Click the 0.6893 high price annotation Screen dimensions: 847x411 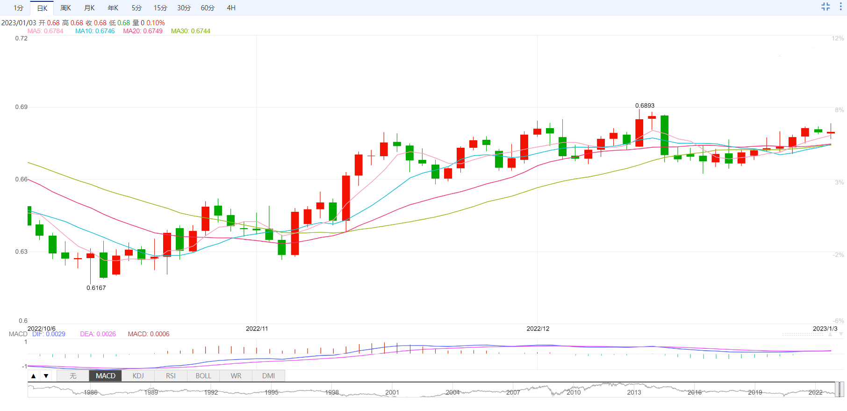[645, 106]
